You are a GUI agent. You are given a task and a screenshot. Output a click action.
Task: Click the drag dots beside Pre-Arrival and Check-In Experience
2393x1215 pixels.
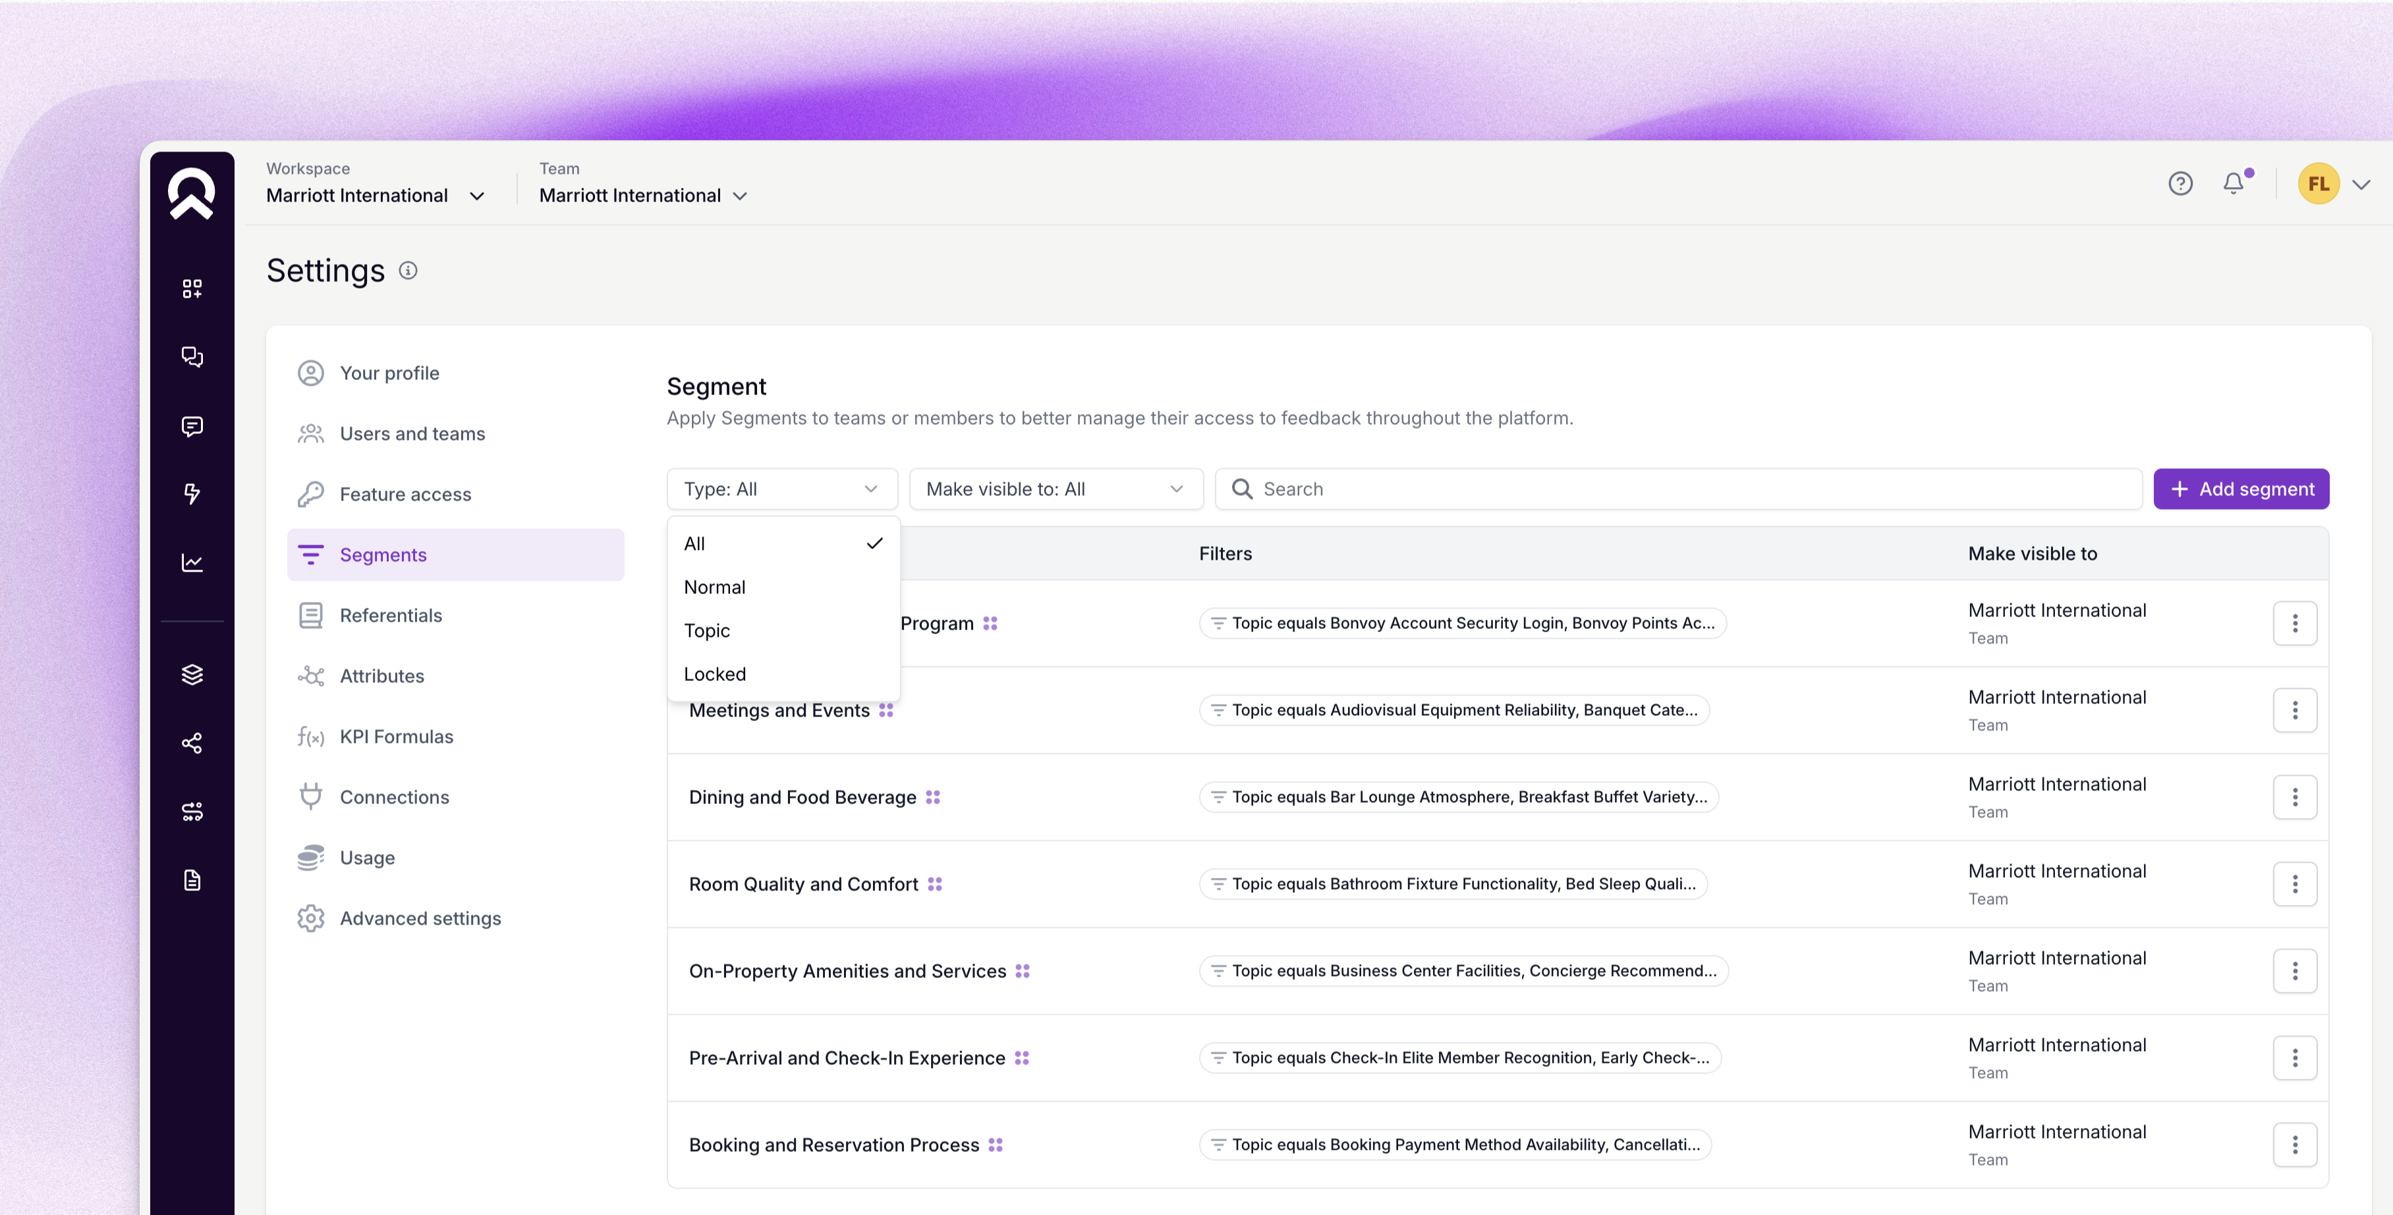tap(1022, 1058)
